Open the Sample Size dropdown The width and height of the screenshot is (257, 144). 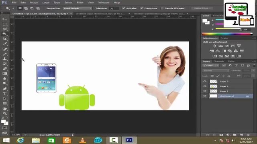pos(78,8)
